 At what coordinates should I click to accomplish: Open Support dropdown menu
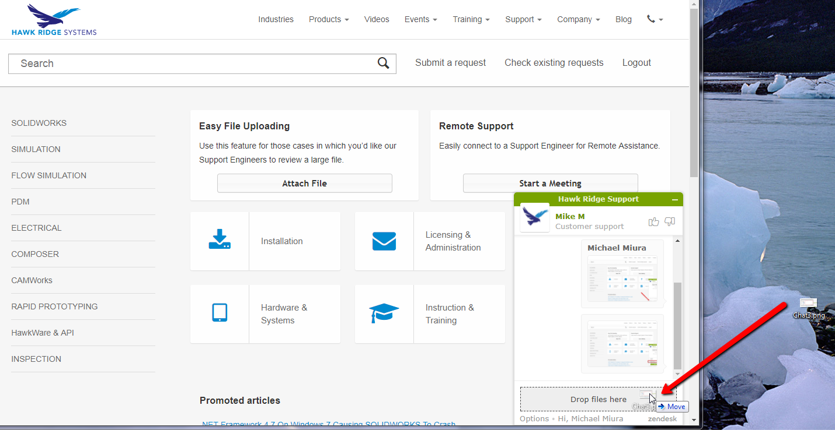click(523, 19)
